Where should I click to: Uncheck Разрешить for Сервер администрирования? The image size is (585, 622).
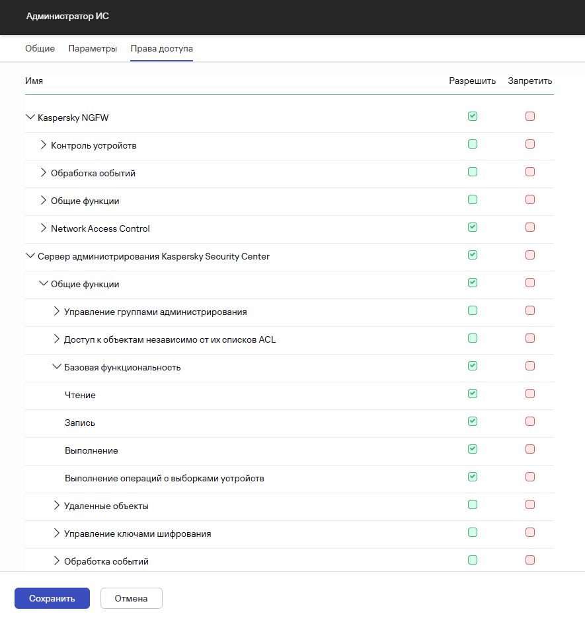coord(473,255)
